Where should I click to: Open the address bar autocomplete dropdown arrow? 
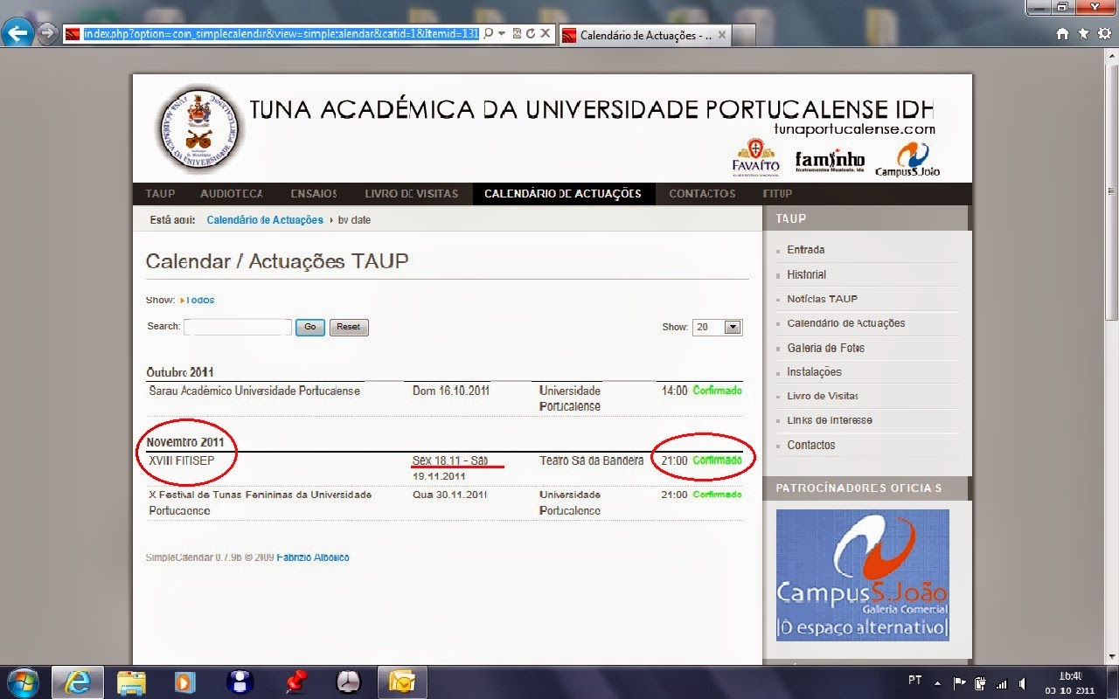(x=502, y=34)
